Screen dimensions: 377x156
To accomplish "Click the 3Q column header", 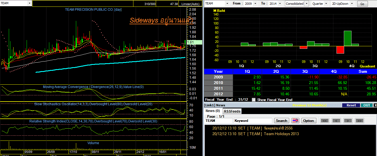I will tap(305, 71).
